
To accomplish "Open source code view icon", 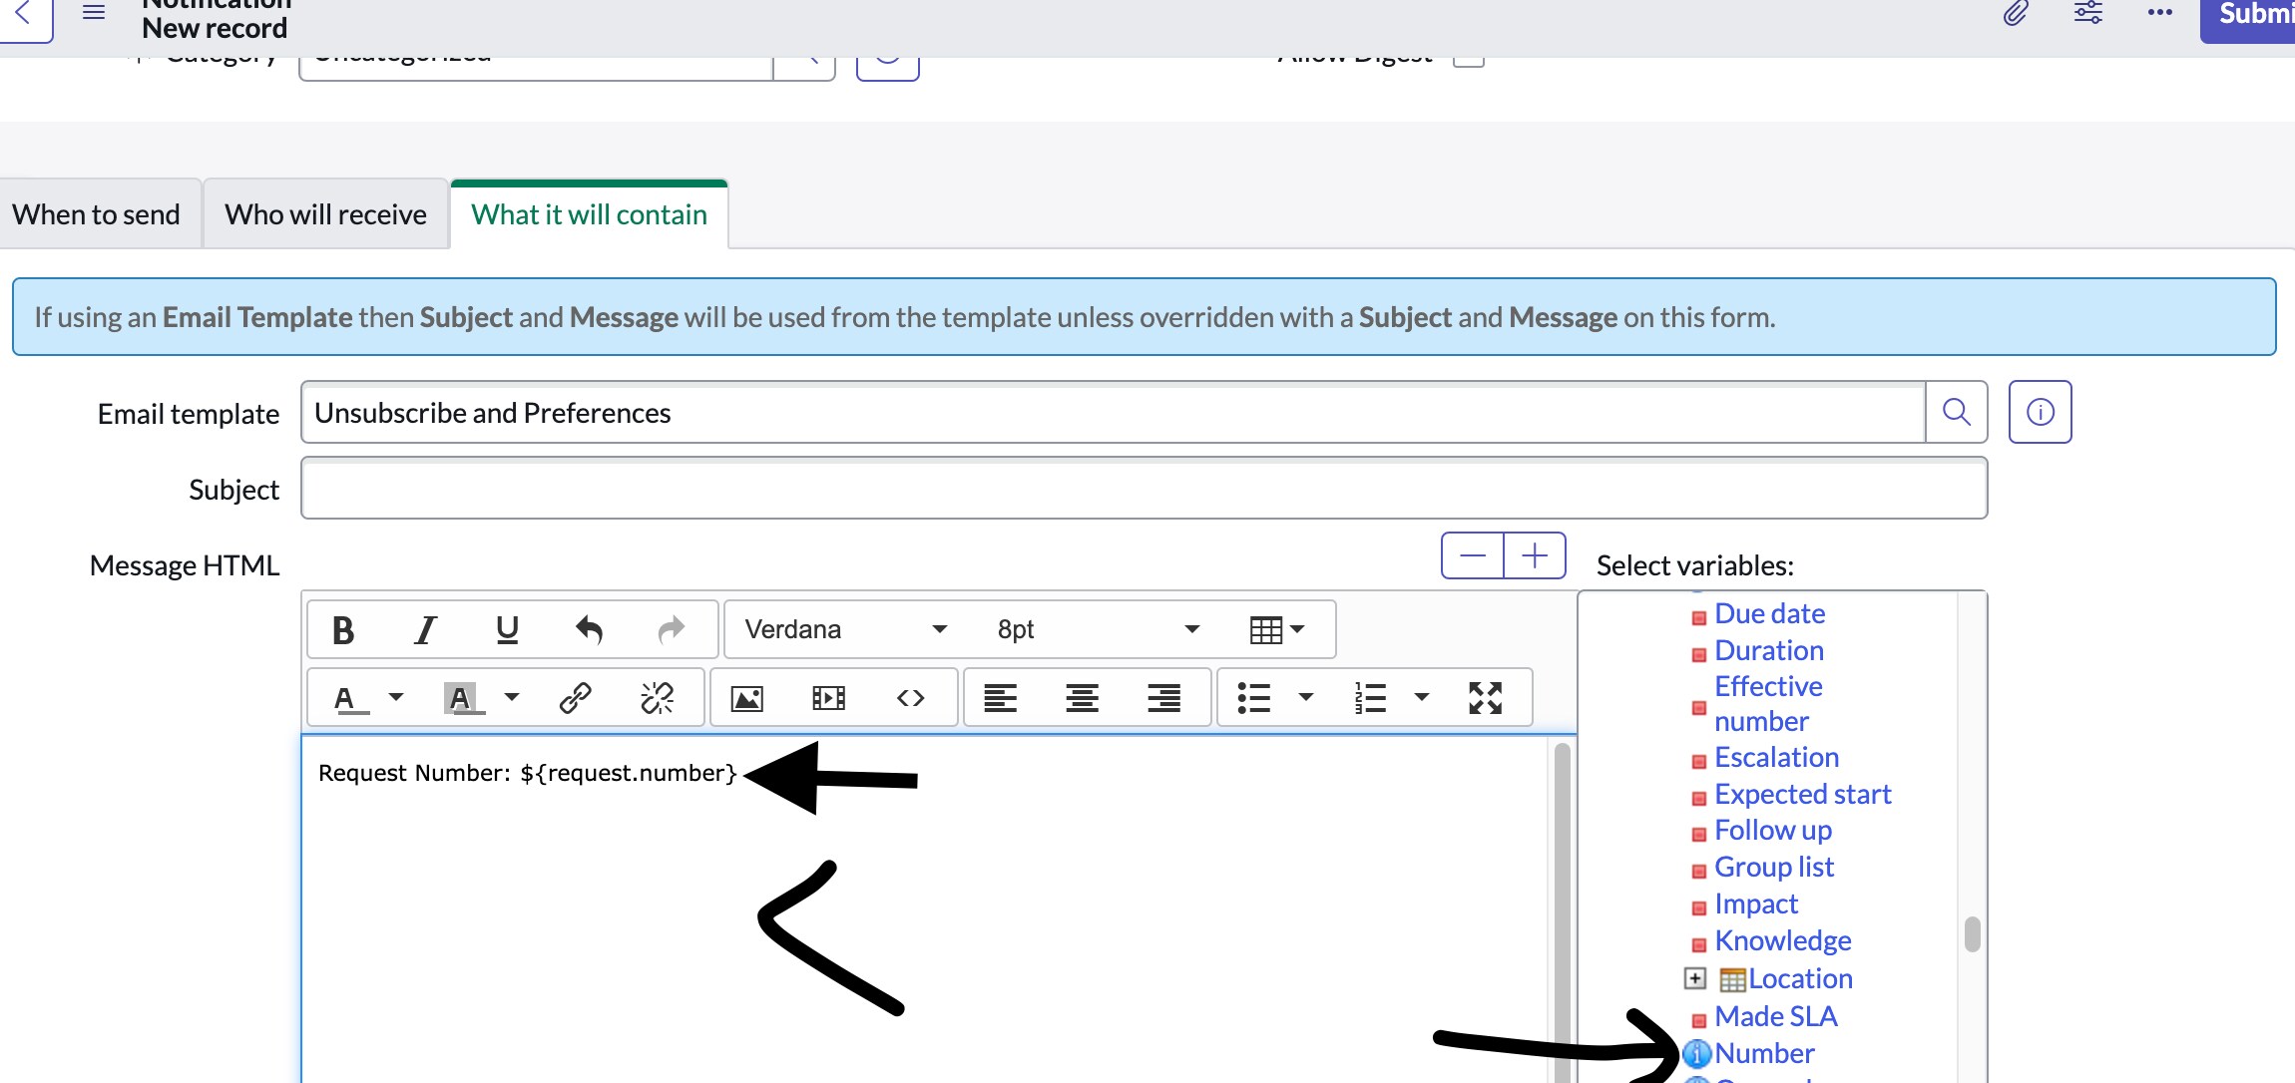I will tap(910, 698).
